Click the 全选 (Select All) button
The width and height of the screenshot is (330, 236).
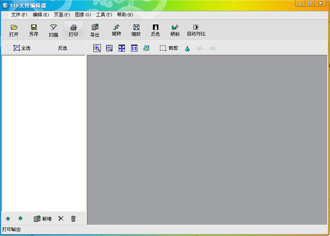click(22, 48)
